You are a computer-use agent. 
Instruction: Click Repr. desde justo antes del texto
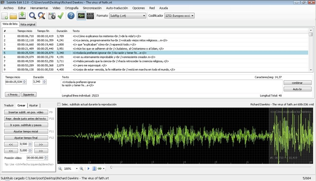[26, 119]
